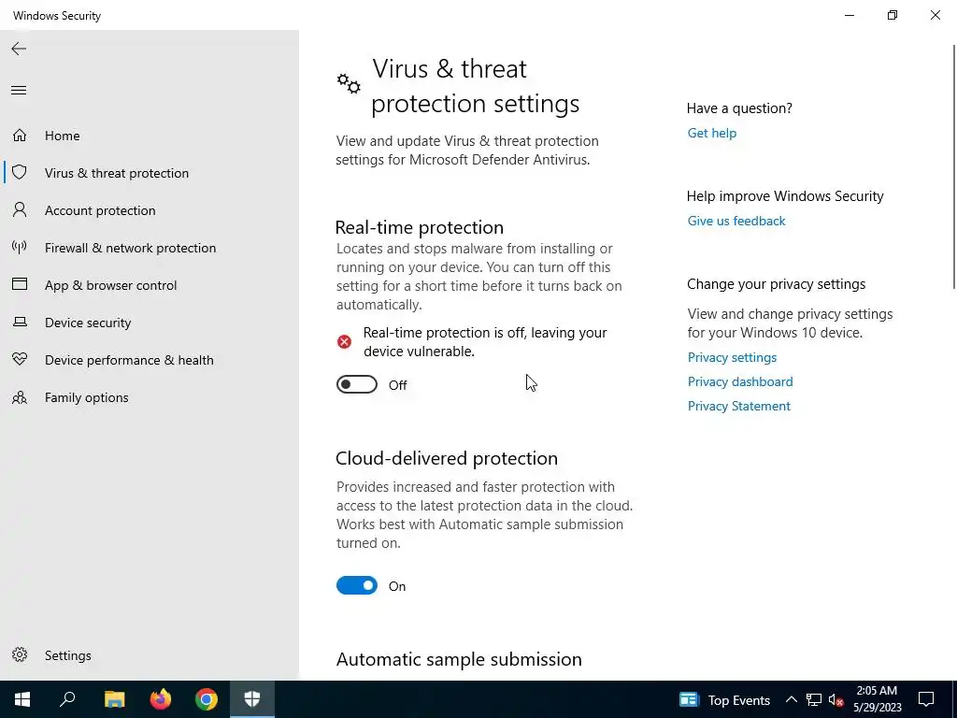Click the Windows Security window title
957x718 pixels.
pyautogui.click(x=57, y=16)
